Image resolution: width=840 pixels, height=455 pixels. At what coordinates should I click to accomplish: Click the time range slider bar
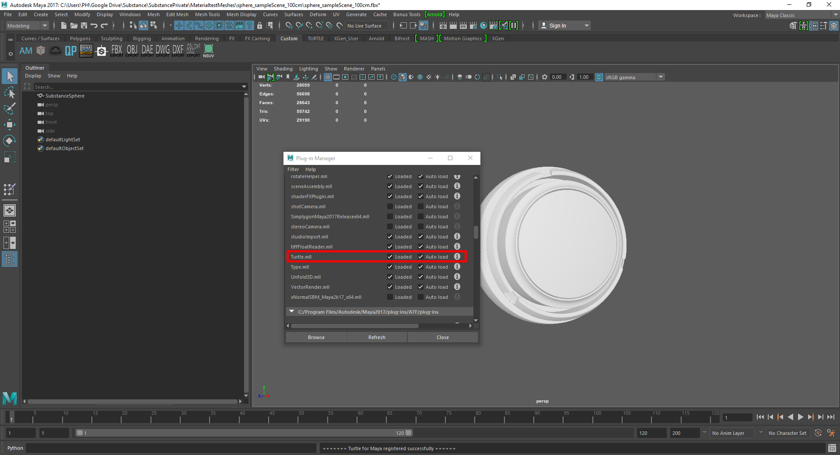coord(243,433)
